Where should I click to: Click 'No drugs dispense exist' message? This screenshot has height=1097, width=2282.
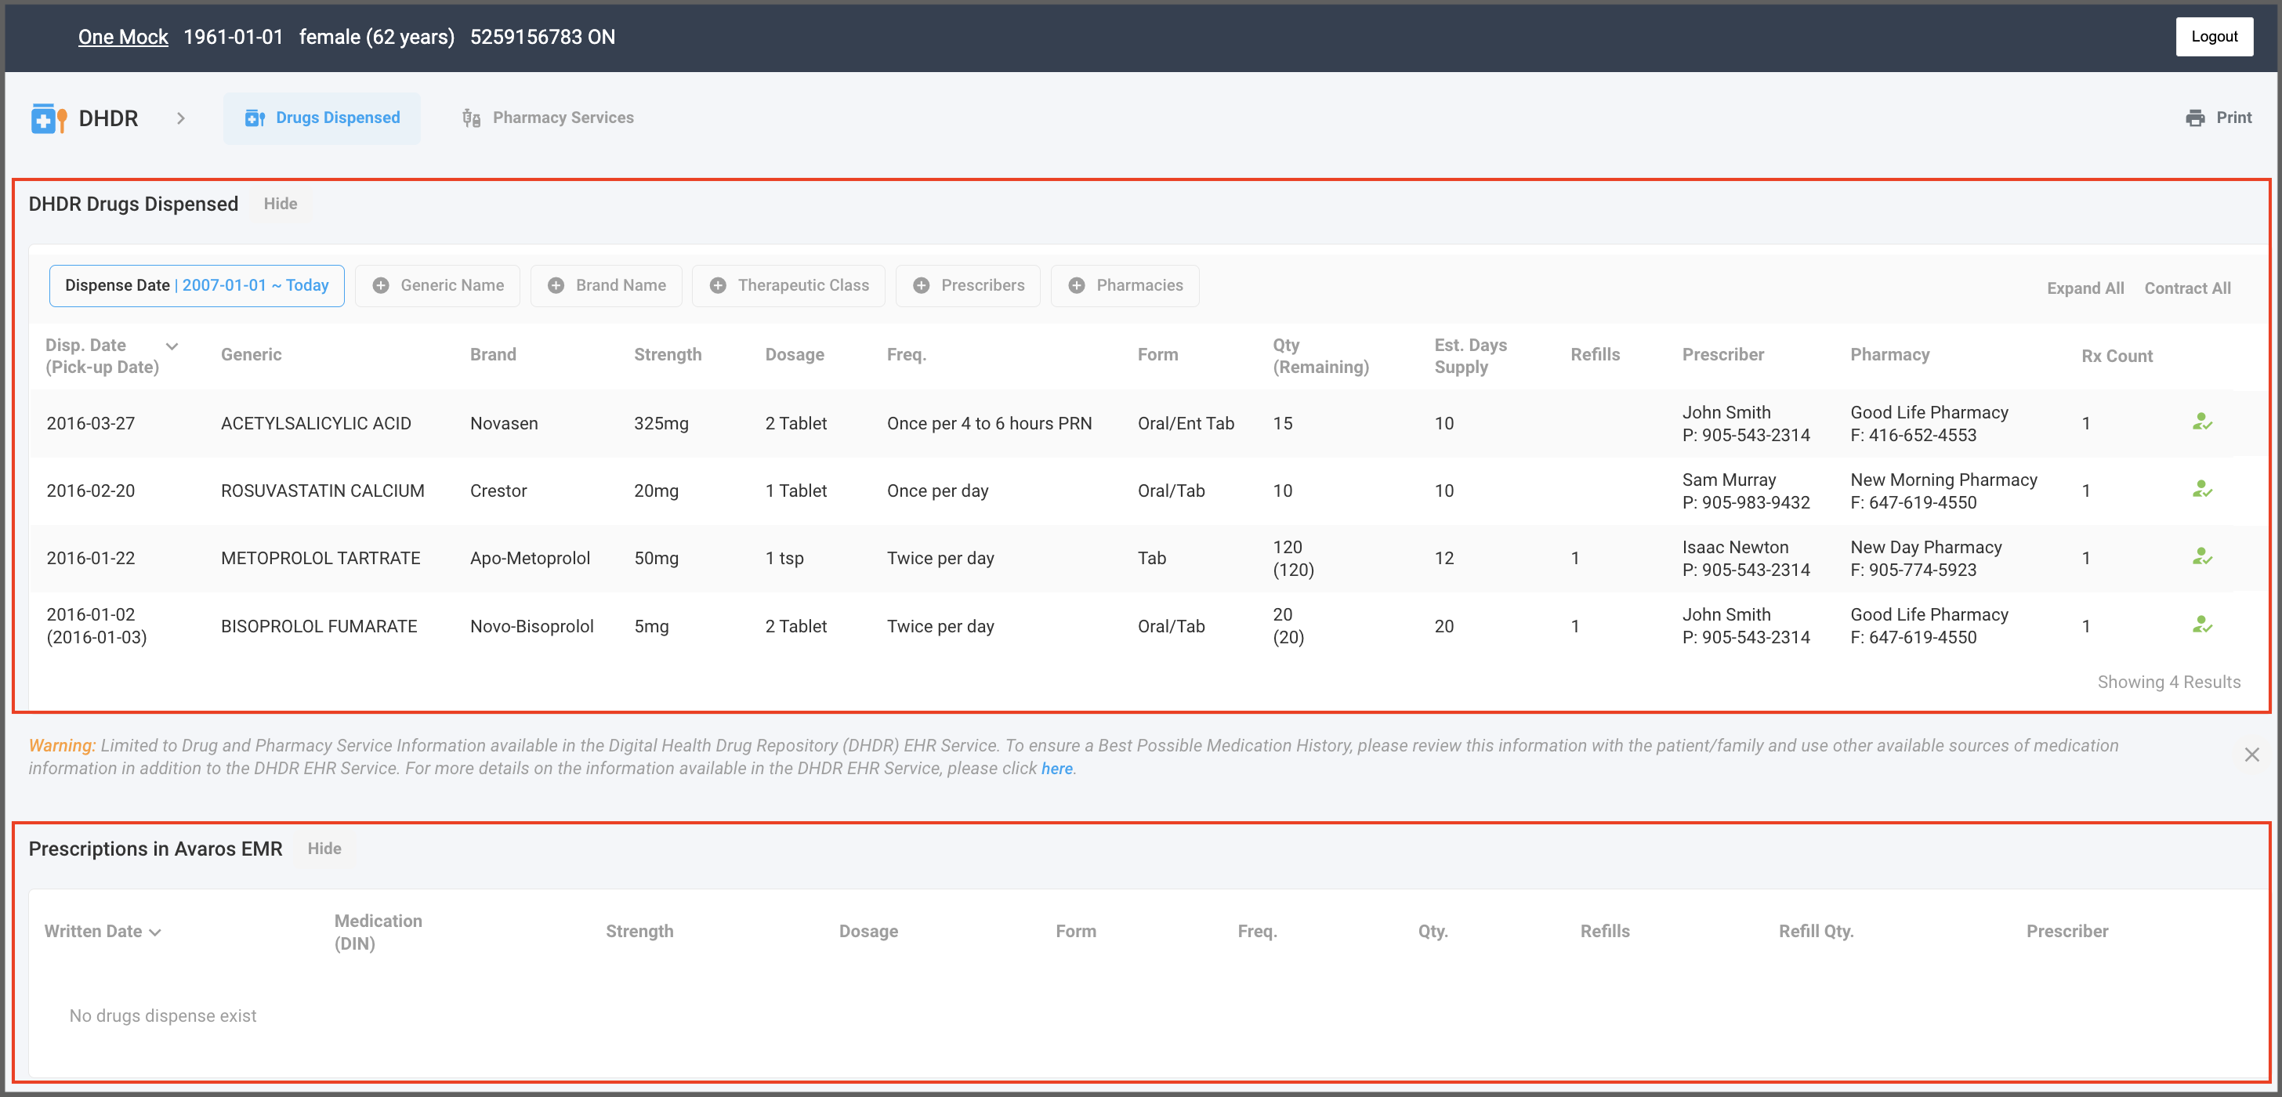tap(163, 1016)
